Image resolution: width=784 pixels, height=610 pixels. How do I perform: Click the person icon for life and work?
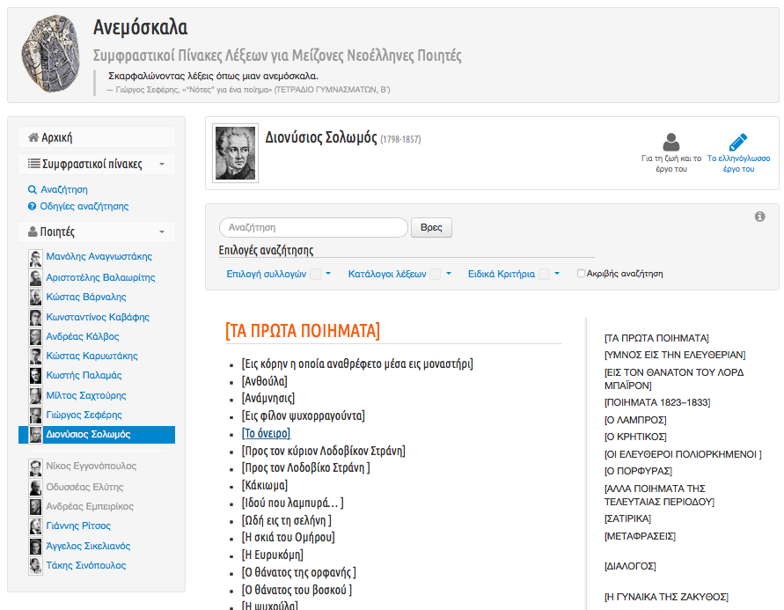671,142
